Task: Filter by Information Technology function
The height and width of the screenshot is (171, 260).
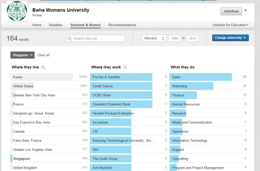Action: click(208, 141)
